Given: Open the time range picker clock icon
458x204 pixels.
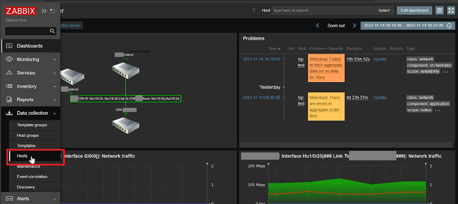Looking at the screenshot, I should pyautogui.click(x=449, y=25).
